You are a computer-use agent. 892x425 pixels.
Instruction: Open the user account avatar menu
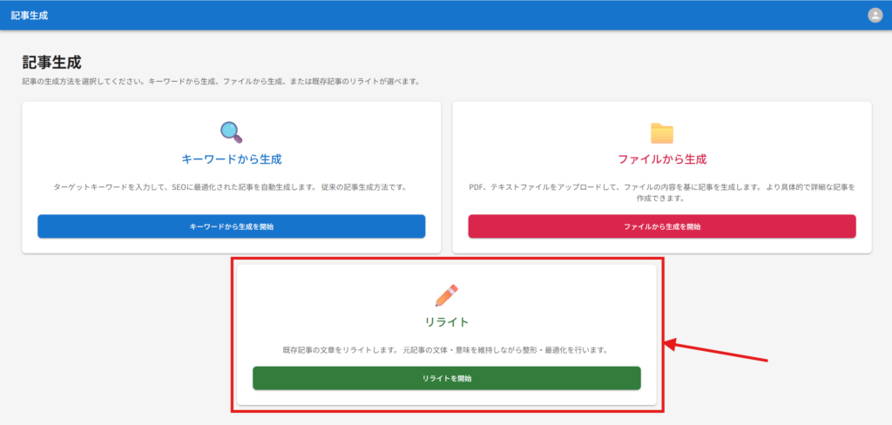875,15
